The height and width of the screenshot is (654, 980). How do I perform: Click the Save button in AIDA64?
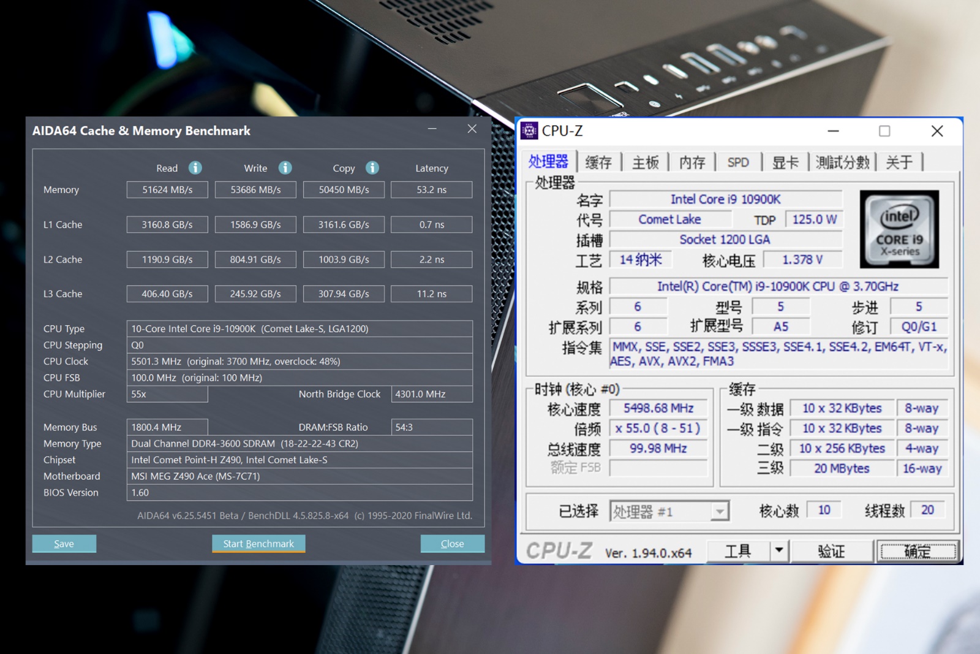point(64,544)
